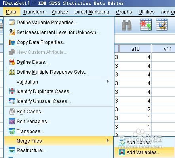Open the Analyze menu

60,12
